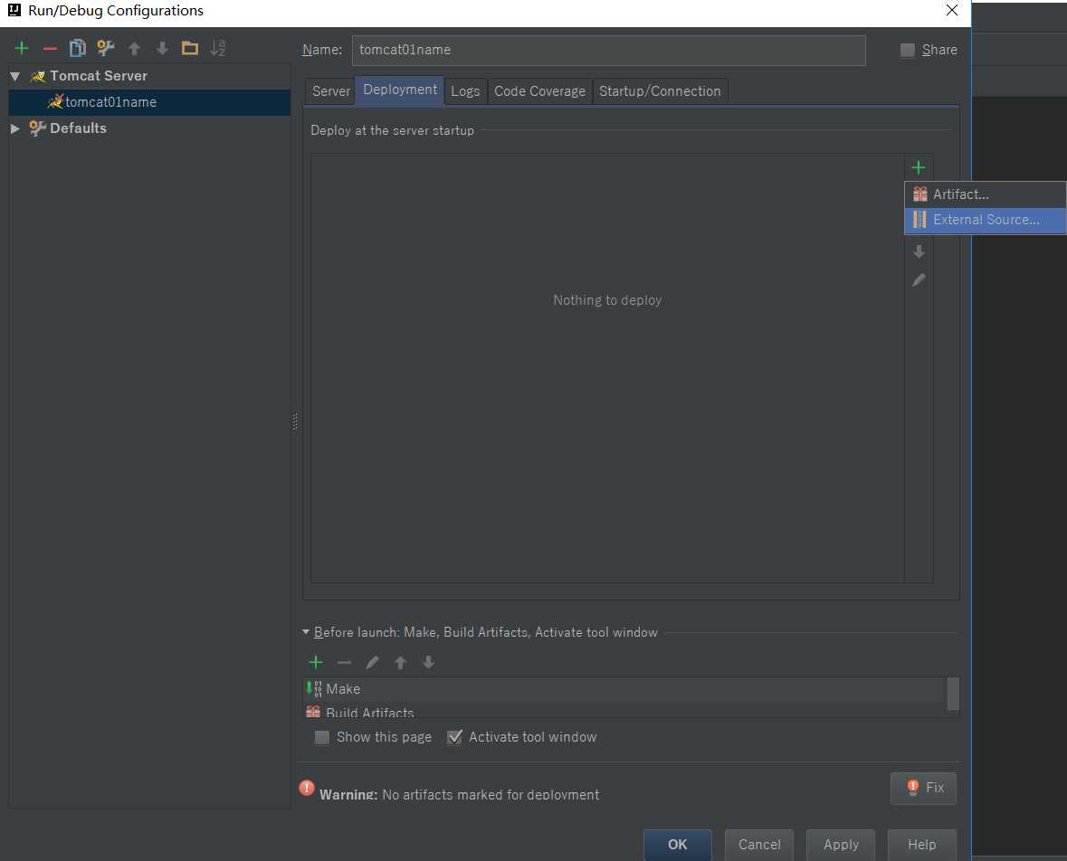Focus the Name input field
This screenshot has height=861, width=1067.
pyautogui.click(x=609, y=51)
